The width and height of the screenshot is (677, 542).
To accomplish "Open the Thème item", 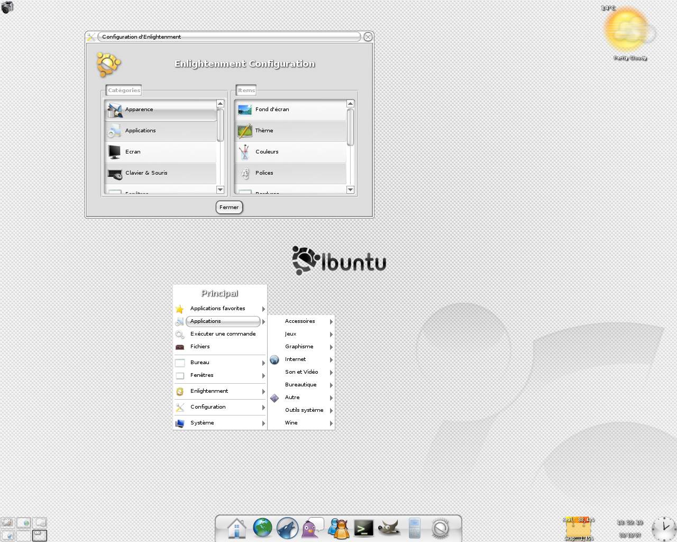I will 291,131.
